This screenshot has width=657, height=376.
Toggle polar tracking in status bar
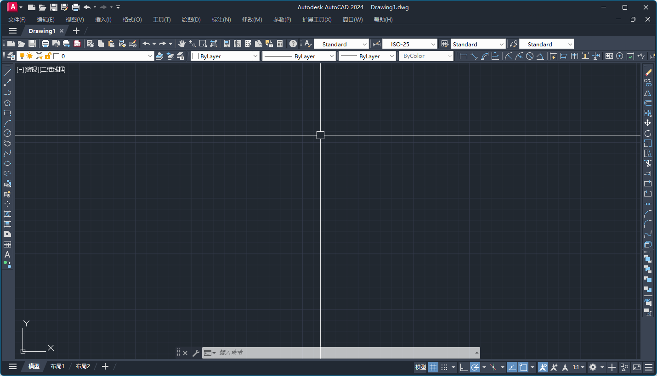(x=475, y=367)
